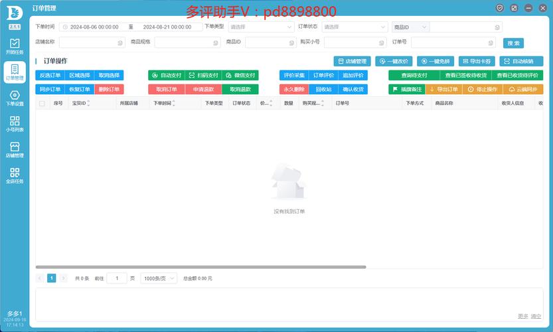Click the clear icon in 商品规格 field
553x332 pixels.
[x=216, y=42]
